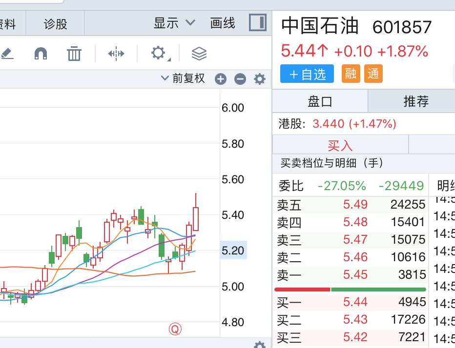Screen dimensions: 455x348
Task: Zoom in on the chart with plus icon
Action: point(220,78)
